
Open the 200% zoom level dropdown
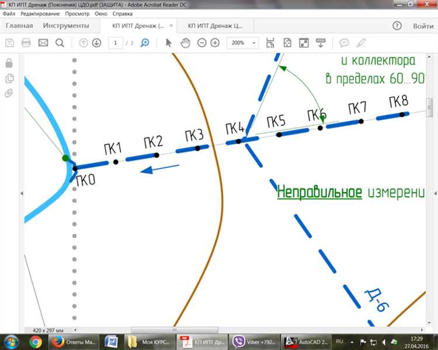(x=243, y=43)
